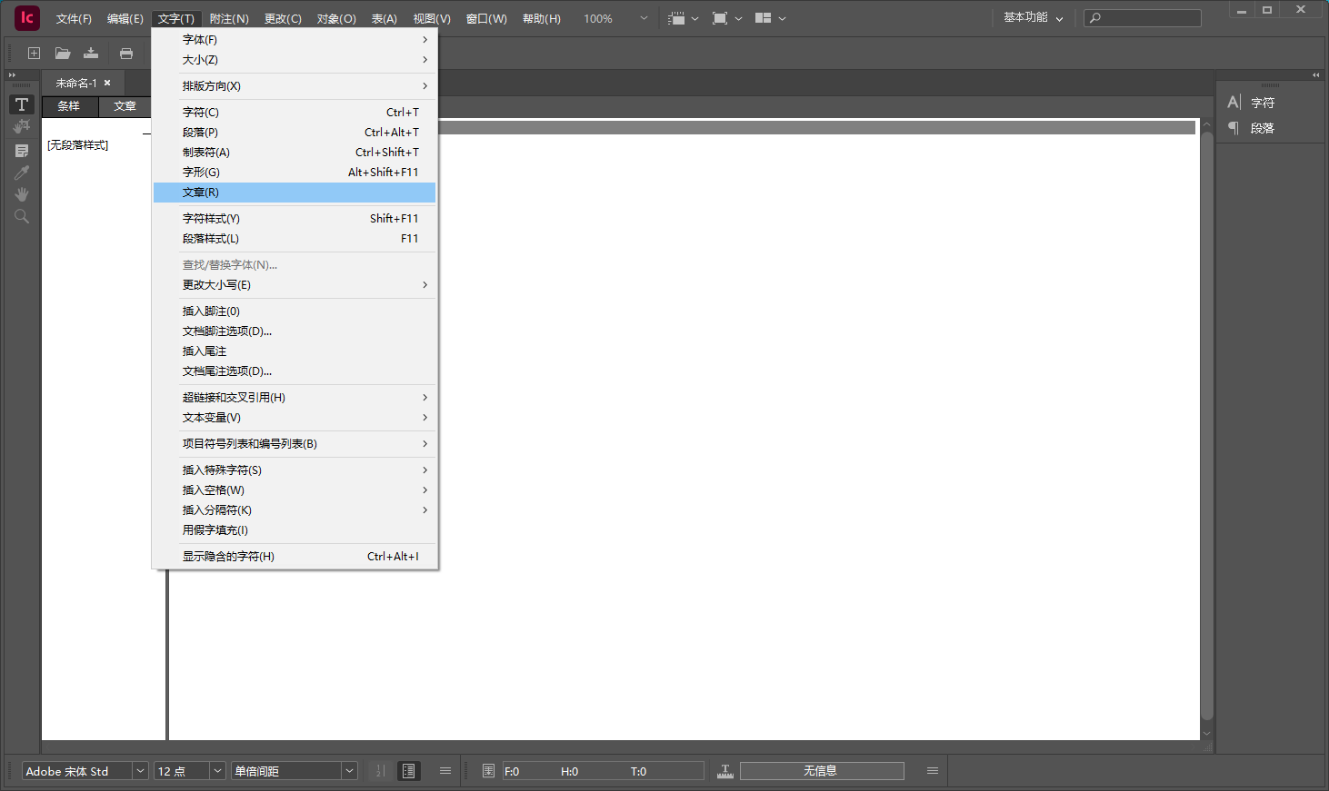Select the Type tool

point(21,104)
